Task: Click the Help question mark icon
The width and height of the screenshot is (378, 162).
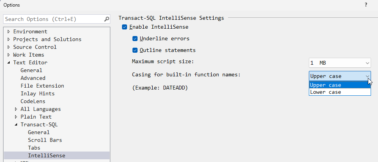Action: click(366, 5)
